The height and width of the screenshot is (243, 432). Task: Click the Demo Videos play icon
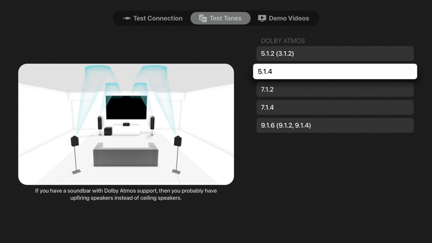(262, 18)
